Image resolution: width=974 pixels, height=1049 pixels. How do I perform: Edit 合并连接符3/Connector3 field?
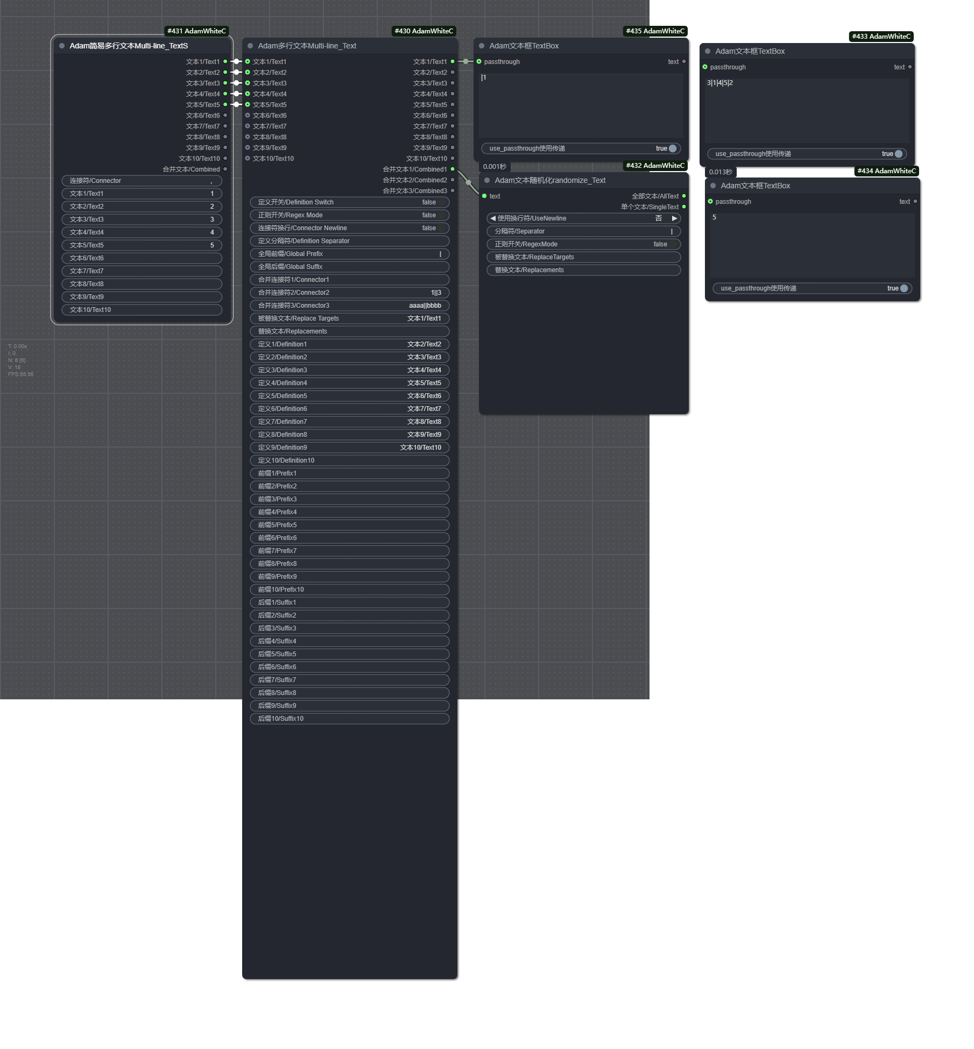350,306
